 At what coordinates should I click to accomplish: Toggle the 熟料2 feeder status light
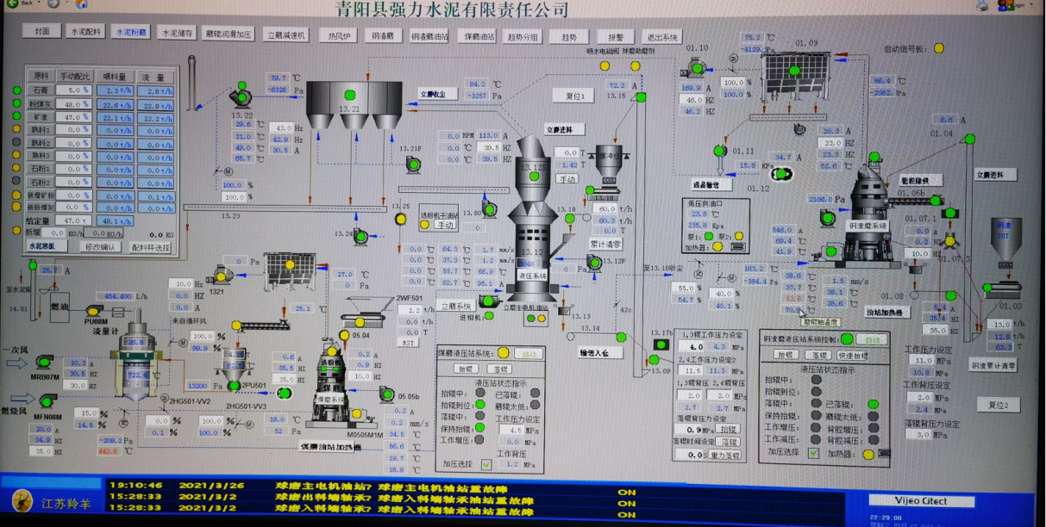pyautogui.click(x=16, y=142)
